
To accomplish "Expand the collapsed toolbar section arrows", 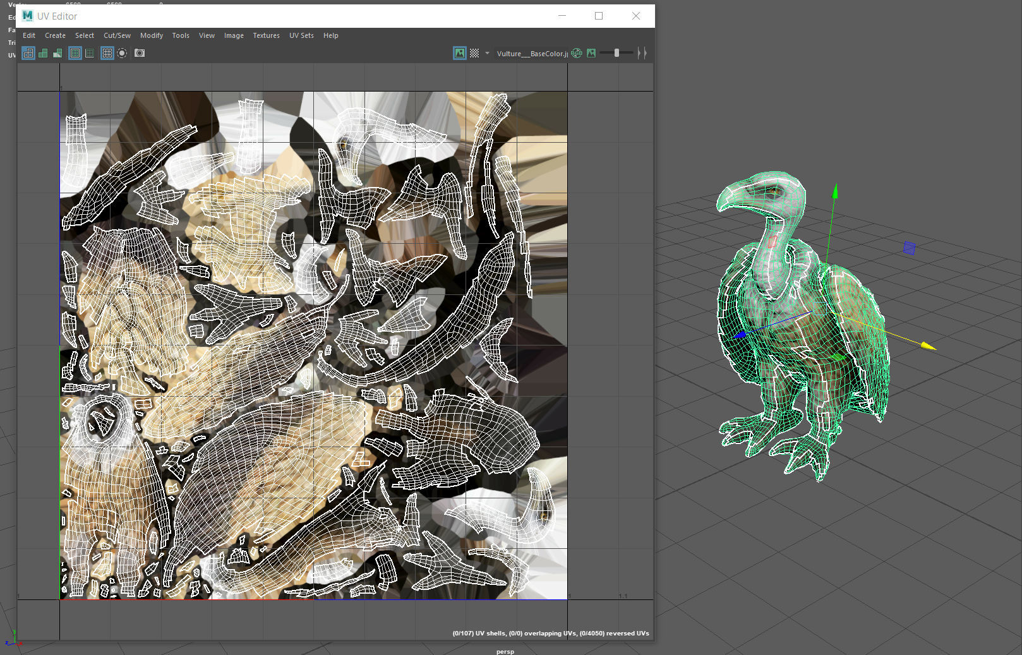I will pos(642,54).
